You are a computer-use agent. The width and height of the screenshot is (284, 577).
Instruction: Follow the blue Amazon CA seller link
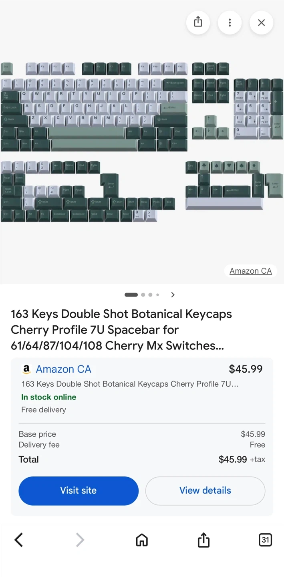tap(63, 369)
